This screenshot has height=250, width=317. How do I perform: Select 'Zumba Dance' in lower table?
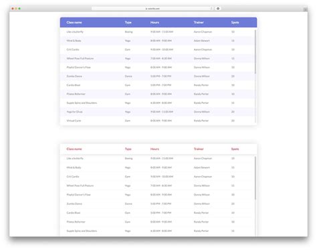(74, 204)
